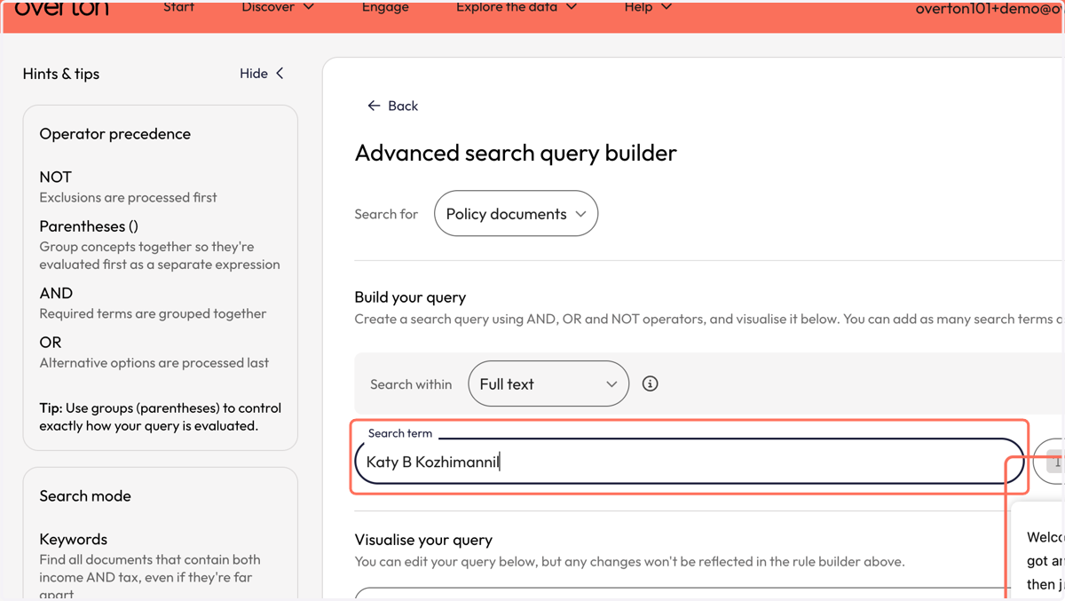The width and height of the screenshot is (1065, 601).
Task: Click the info icon beside Full text
Action: (x=651, y=384)
